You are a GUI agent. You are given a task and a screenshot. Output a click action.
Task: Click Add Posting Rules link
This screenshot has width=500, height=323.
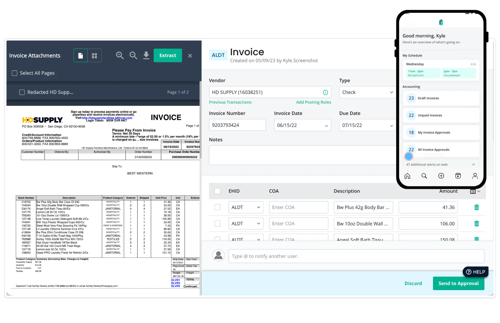[313, 102]
